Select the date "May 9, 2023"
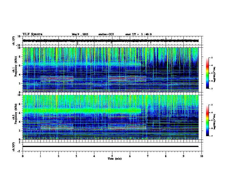The height and width of the screenshot is (175, 227). coord(80,34)
